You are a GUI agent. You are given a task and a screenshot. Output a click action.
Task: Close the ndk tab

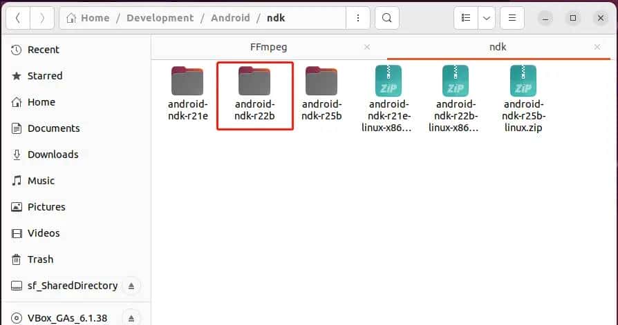tap(597, 47)
